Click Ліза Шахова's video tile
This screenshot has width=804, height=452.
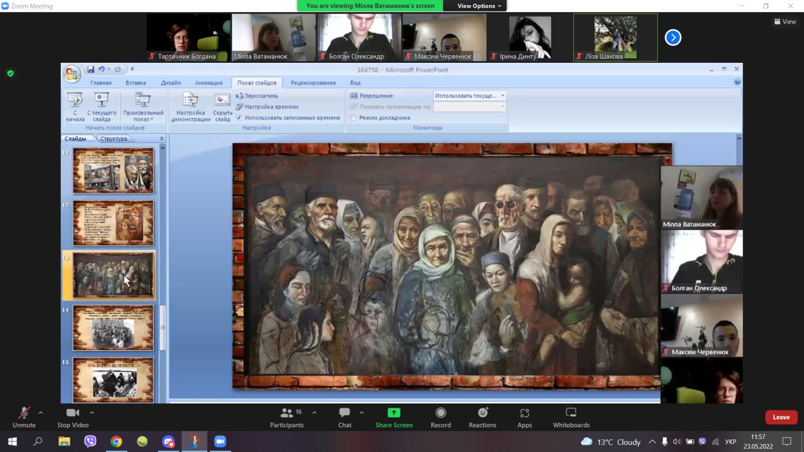(616, 37)
